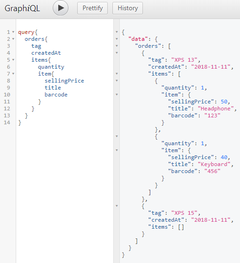240x263 pixels.
Task: Run the query with the Execute play button
Action: [x=61, y=8]
